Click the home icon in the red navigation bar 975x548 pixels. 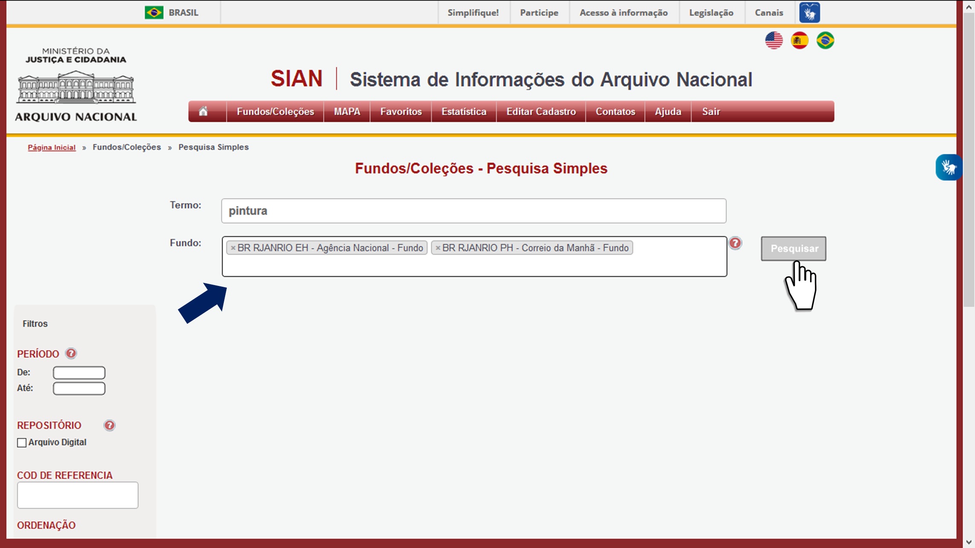[x=204, y=111]
